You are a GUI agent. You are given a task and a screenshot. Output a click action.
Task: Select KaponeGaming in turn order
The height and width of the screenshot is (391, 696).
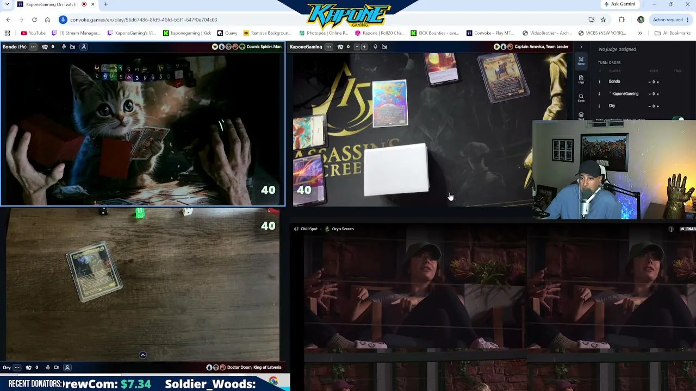click(x=625, y=94)
